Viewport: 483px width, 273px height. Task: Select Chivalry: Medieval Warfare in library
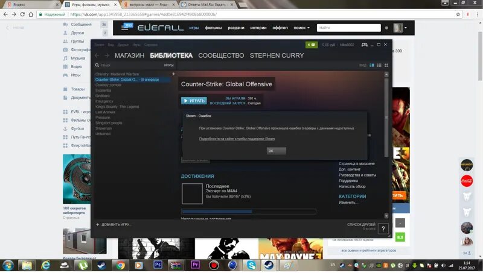pos(117,74)
